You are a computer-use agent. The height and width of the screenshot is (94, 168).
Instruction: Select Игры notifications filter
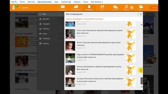click(51, 34)
